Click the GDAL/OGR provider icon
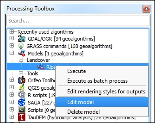155x123 pixels. 22,39
